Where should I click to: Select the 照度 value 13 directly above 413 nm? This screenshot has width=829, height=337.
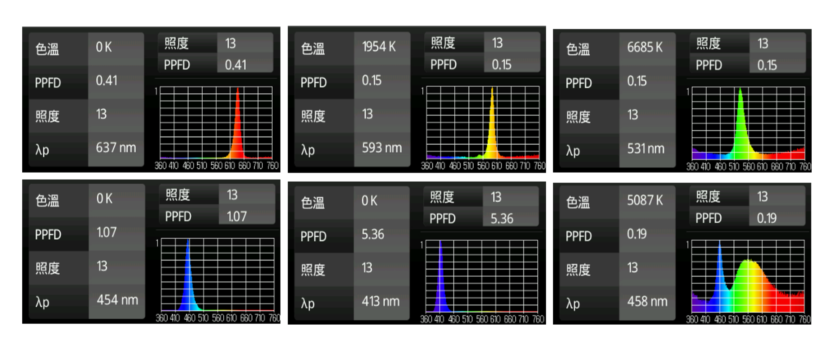coord(367,268)
